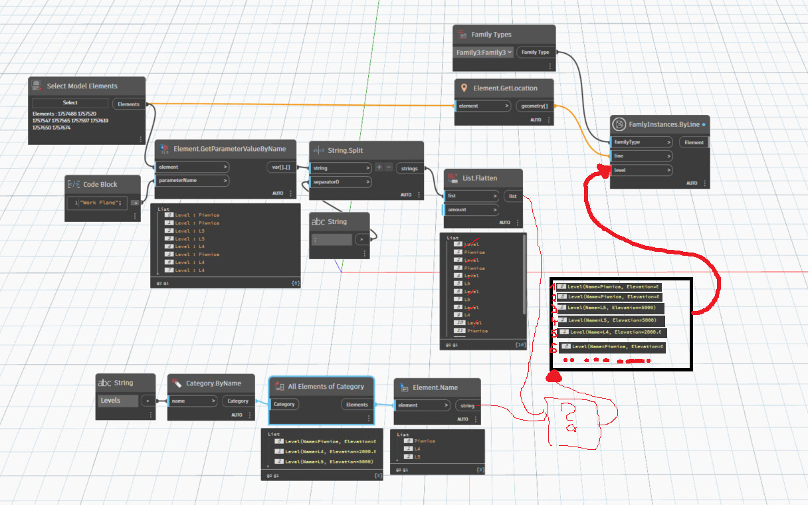Image resolution: width=808 pixels, height=505 pixels.
Task: Click the L4 item in Element.Name preview
Action: pyautogui.click(x=413, y=449)
